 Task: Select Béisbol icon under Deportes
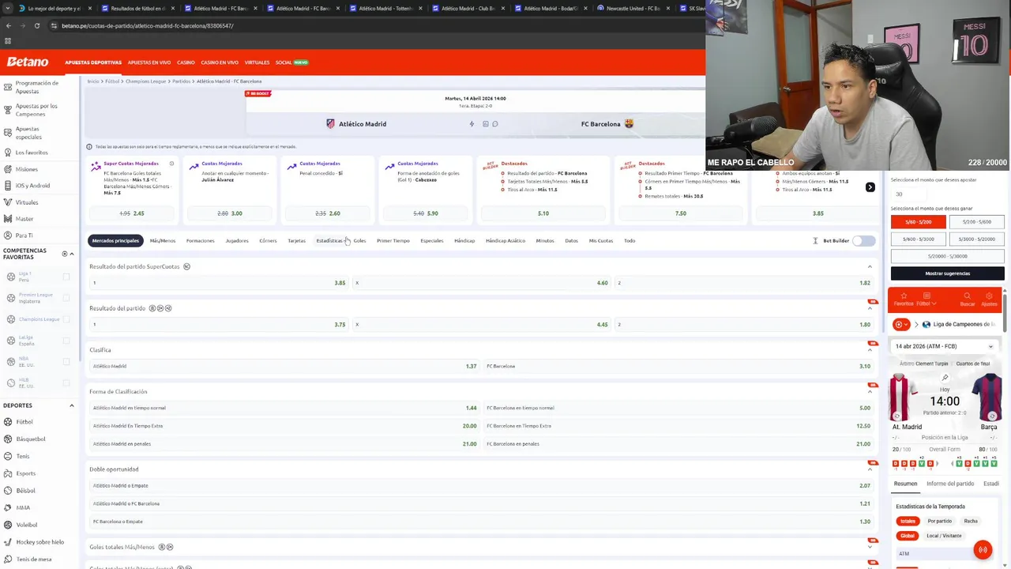click(8, 491)
